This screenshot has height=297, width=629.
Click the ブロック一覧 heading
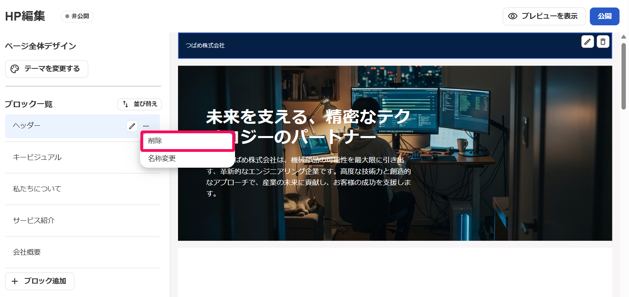click(29, 104)
